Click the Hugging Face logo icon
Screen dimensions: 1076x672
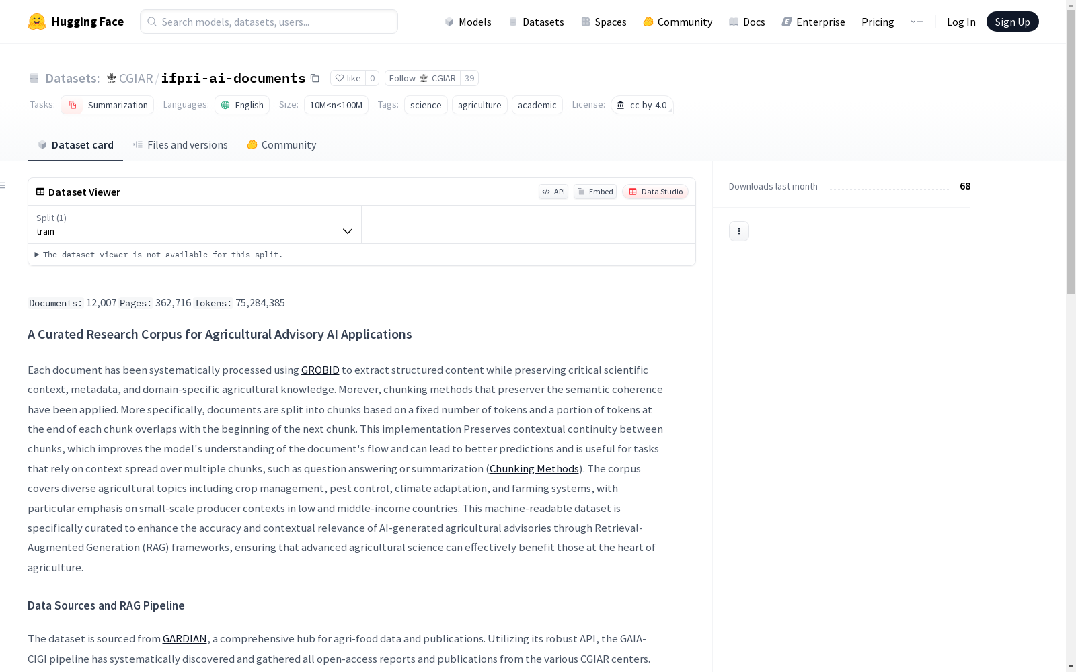click(x=37, y=22)
